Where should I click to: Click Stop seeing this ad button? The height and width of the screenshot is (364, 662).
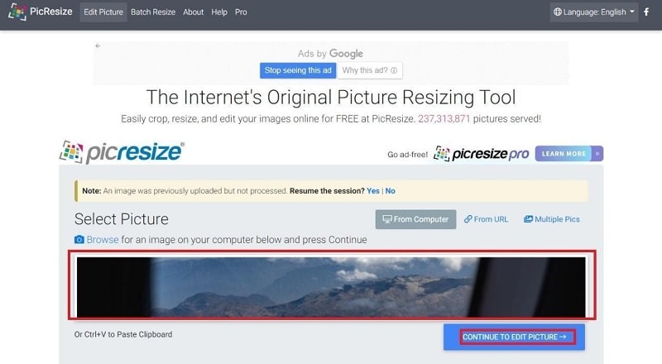coord(298,70)
